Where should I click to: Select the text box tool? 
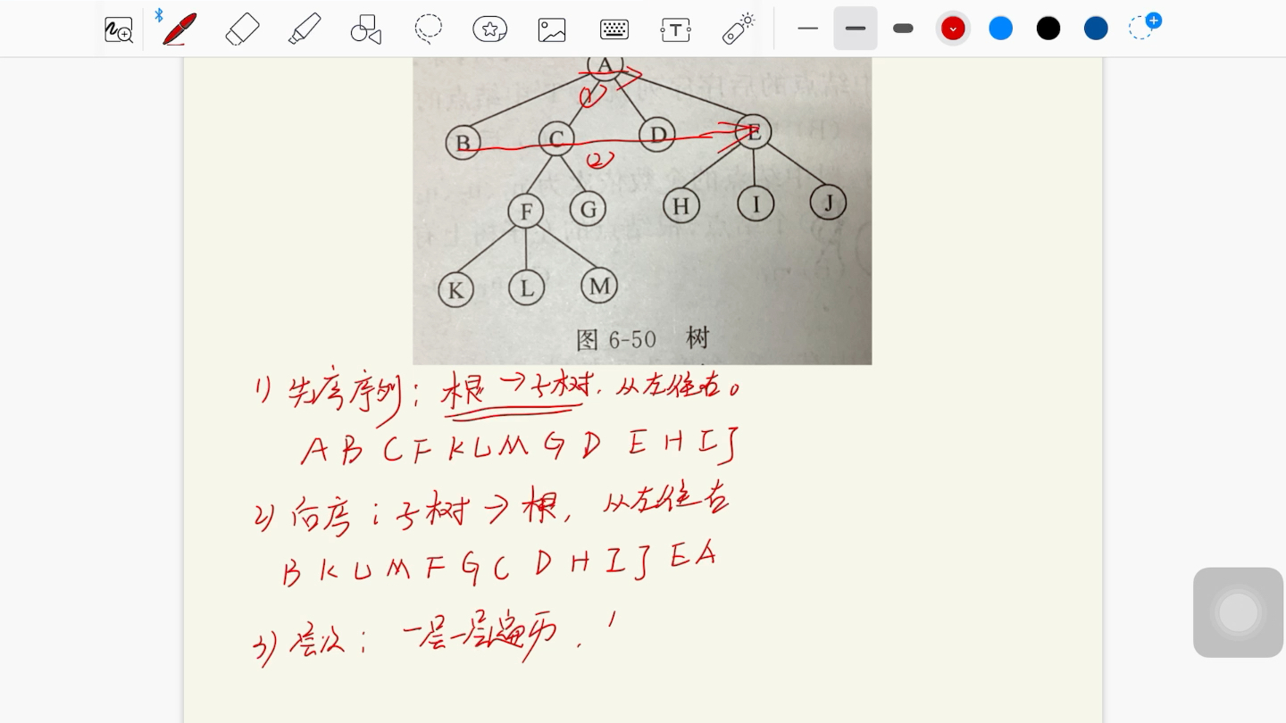click(x=675, y=28)
